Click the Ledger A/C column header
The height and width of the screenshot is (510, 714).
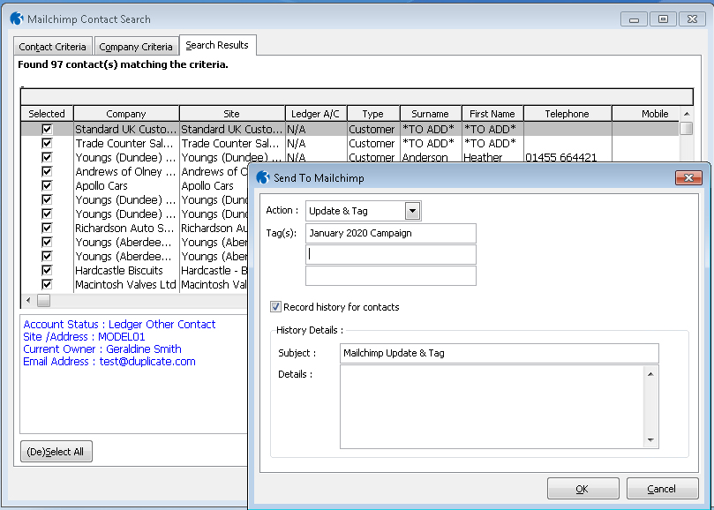click(316, 114)
